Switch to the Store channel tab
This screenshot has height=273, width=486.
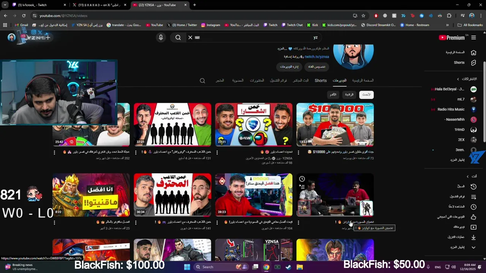click(x=220, y=80)
